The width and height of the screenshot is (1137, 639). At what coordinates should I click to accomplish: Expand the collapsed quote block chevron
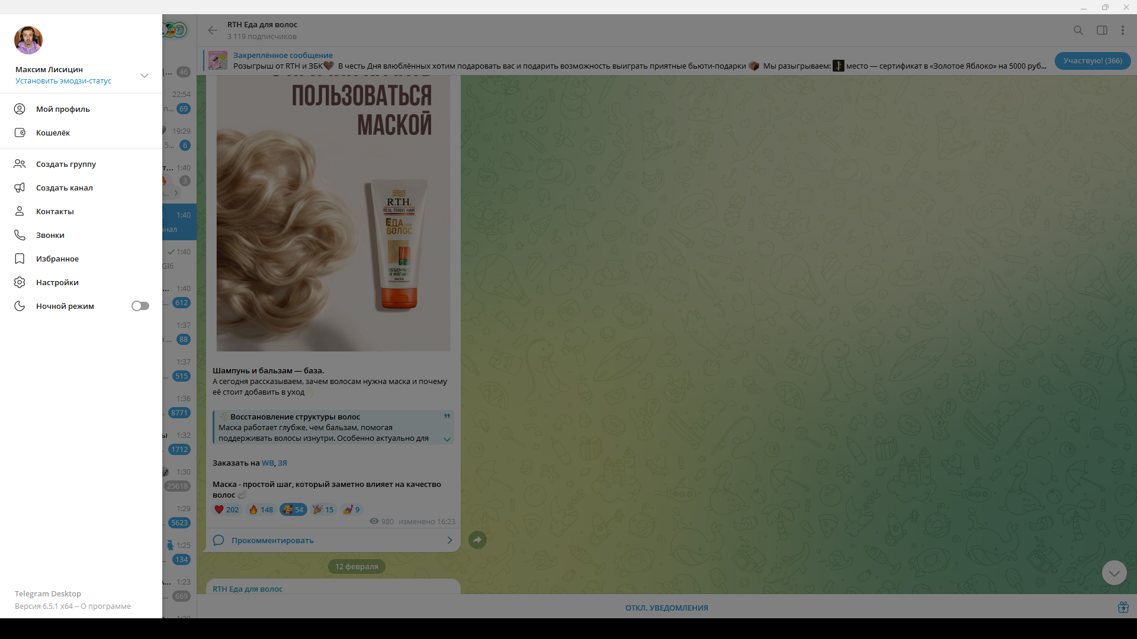pyautogui.click(x=447, y=439)
